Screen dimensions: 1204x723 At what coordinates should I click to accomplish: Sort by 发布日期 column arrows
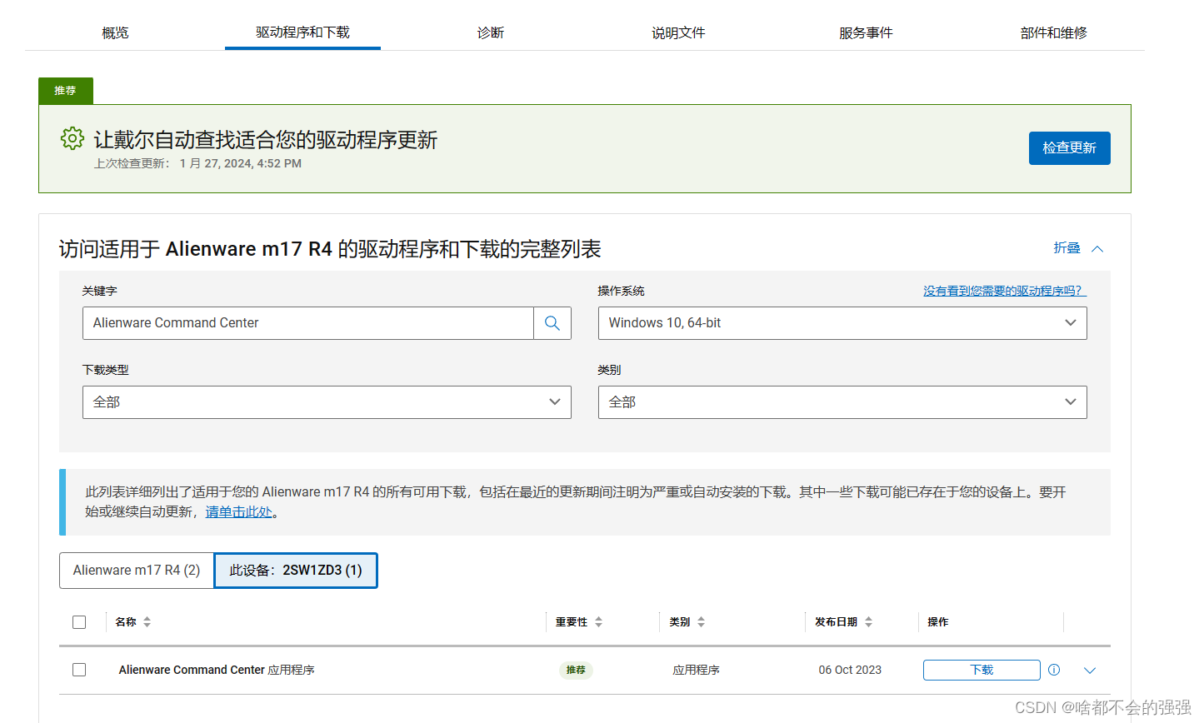[868, 622]
